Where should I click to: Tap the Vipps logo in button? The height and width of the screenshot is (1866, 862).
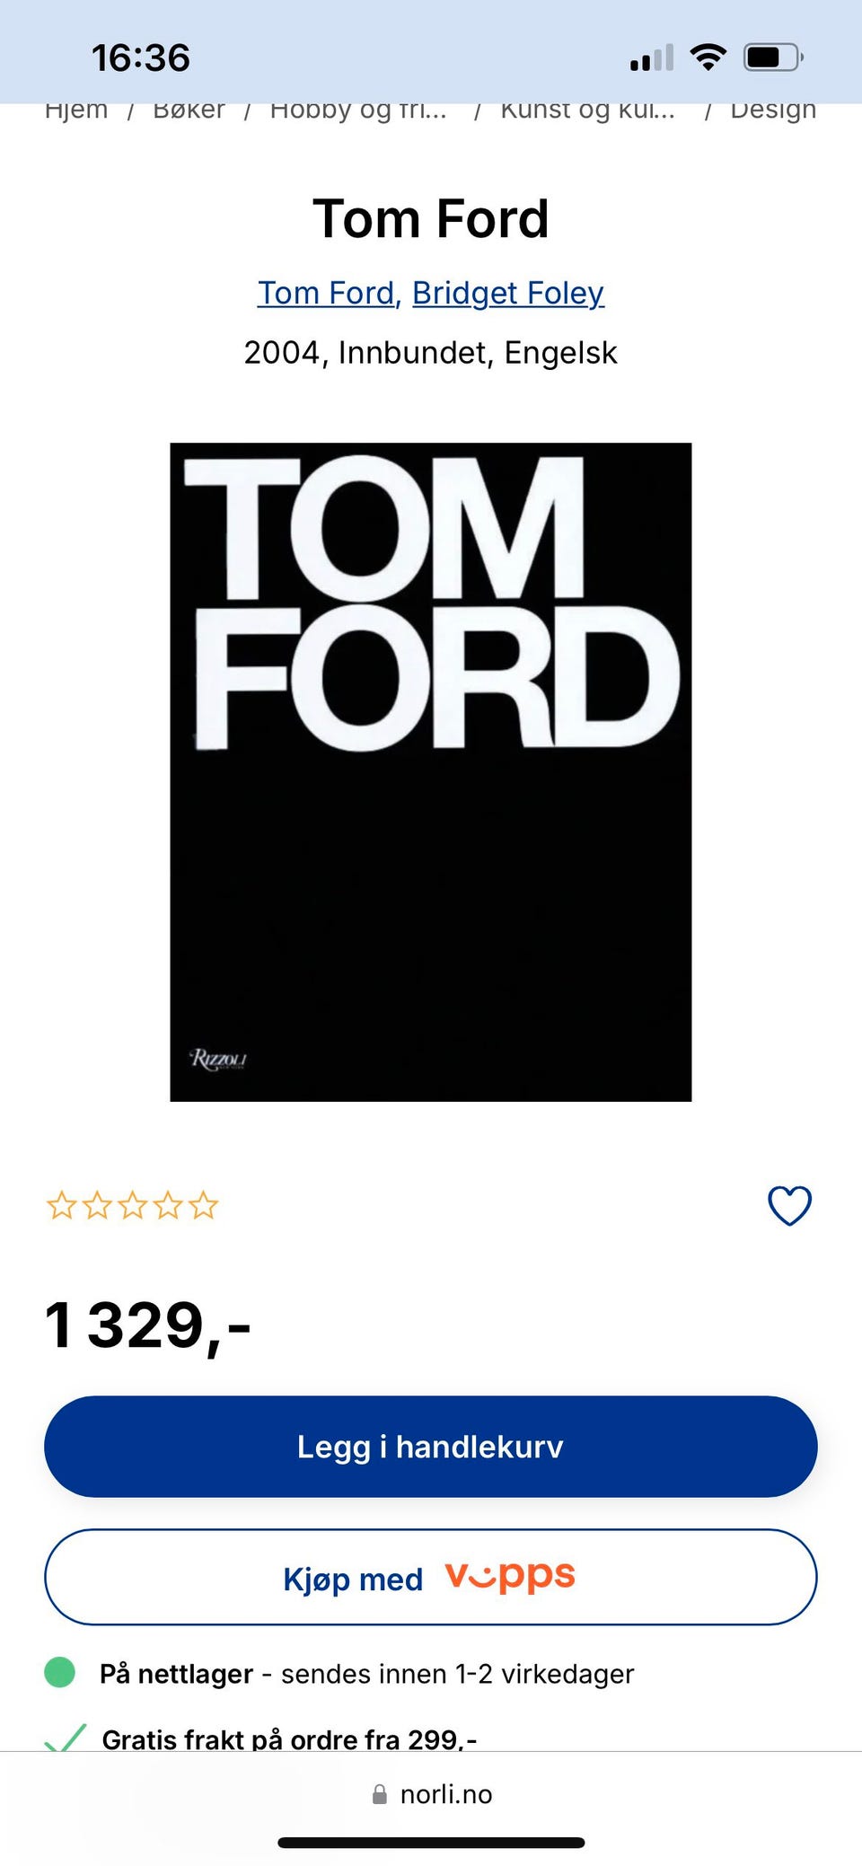[510, 1577]
